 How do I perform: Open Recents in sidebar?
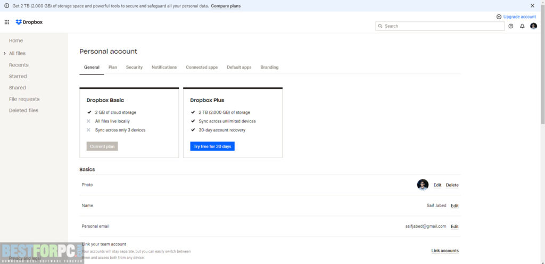coord(19,65)
